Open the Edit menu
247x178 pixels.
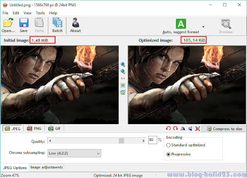click(x=16, y=13)
